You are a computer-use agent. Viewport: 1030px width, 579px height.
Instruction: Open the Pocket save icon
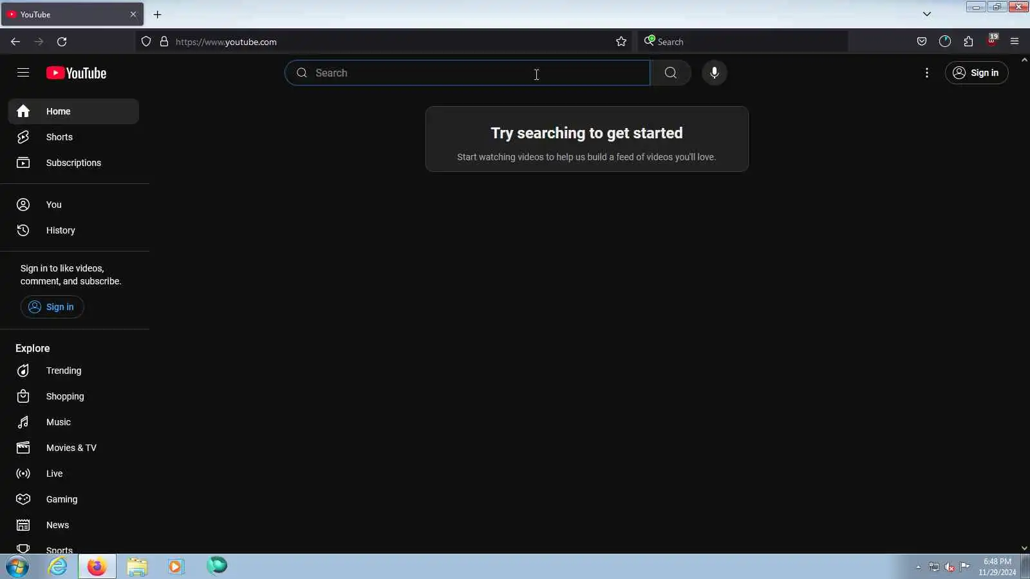[922, 42]
